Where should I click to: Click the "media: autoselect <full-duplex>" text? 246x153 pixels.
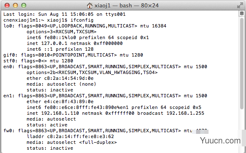pyautogui.click(x=72, y=142)
